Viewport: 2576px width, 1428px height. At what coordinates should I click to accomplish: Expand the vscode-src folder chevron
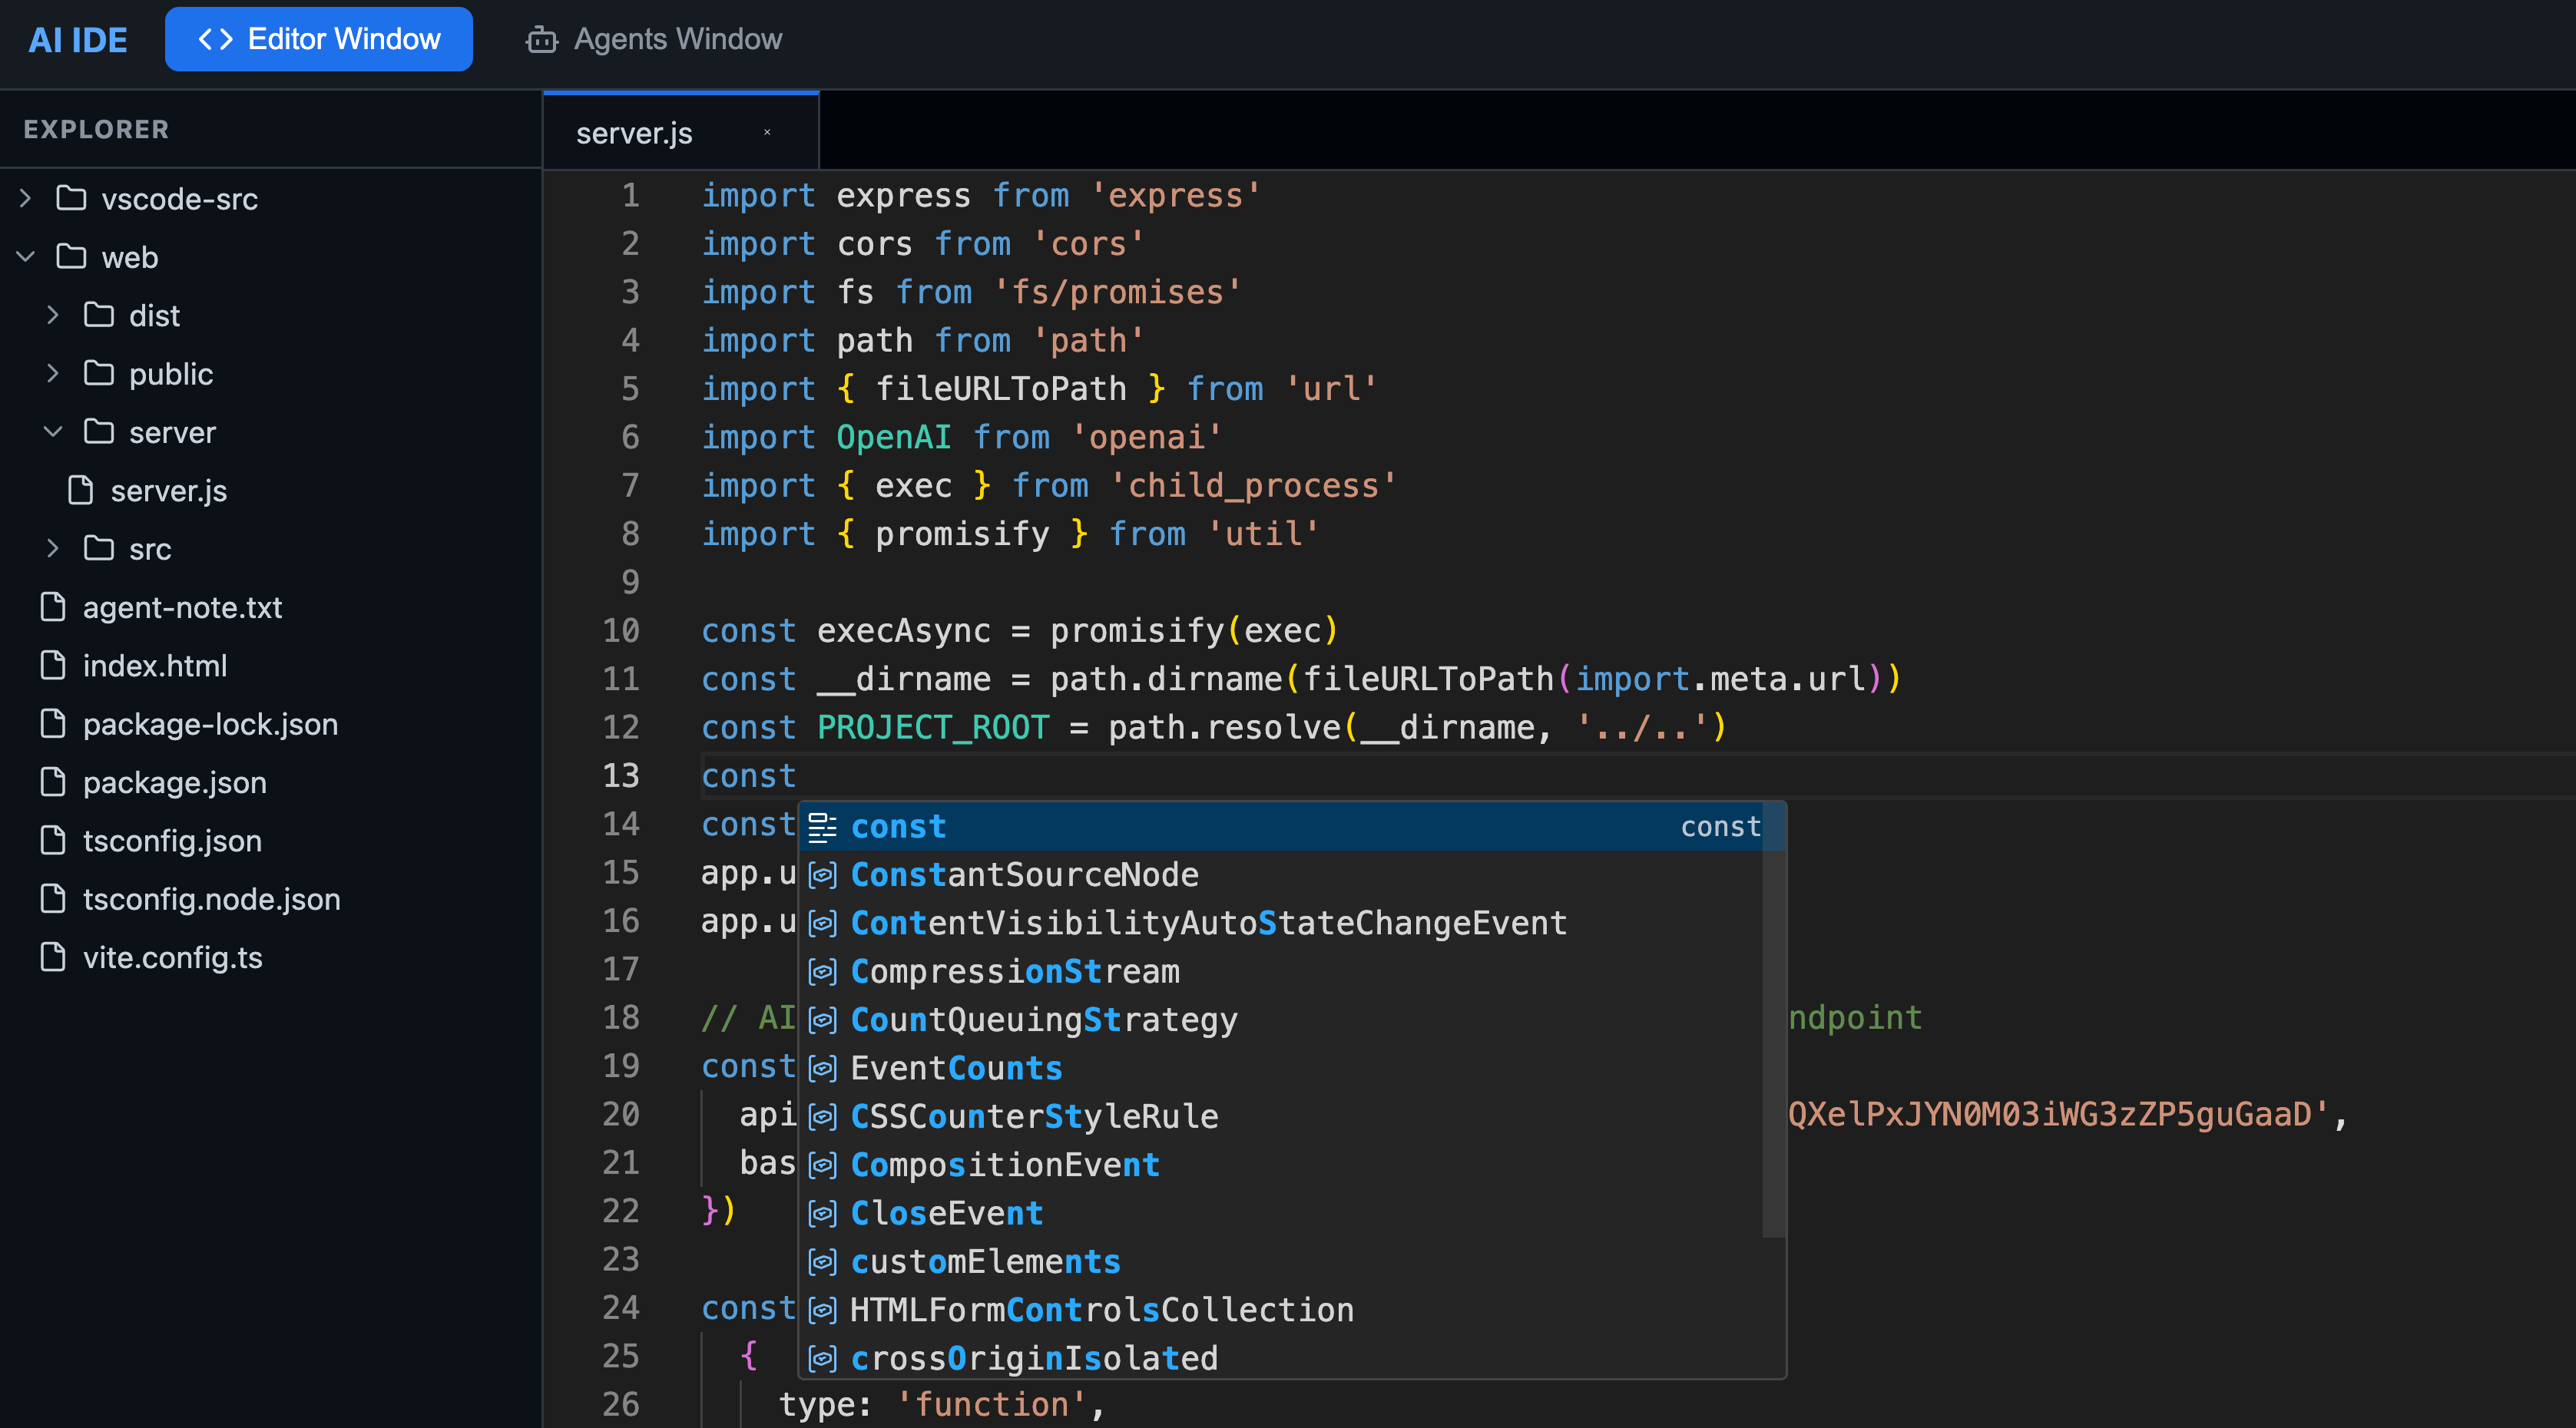pos(26,198)
